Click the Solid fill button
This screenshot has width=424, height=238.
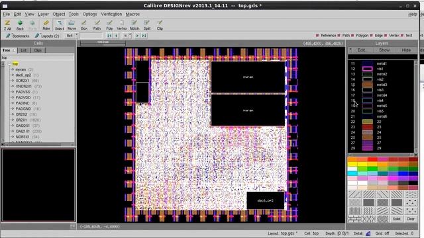[x=397, y=219]
